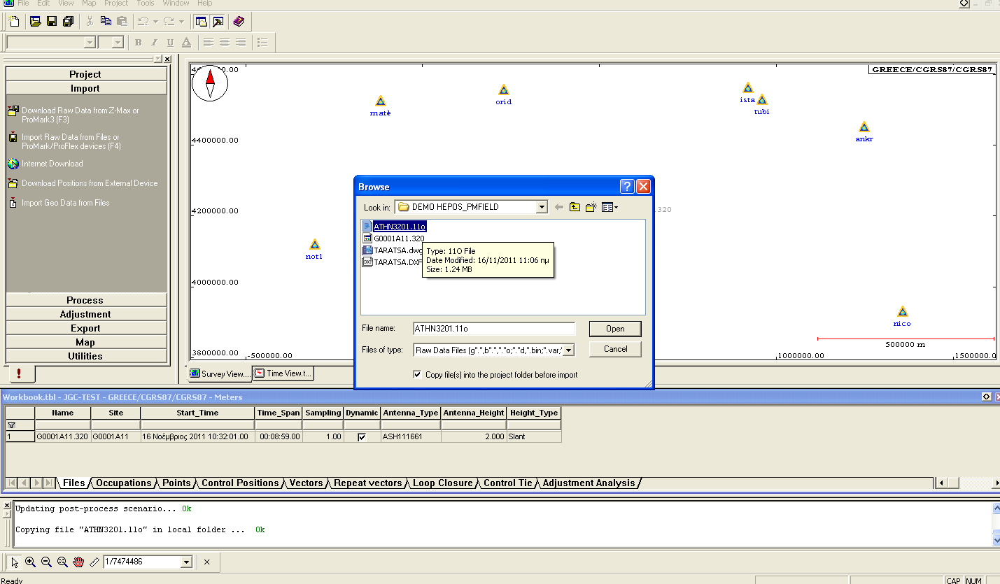This screenshot has width=1000, height=584.
Task: Open the redo history dropdown arrow
Action: (181, 22)
